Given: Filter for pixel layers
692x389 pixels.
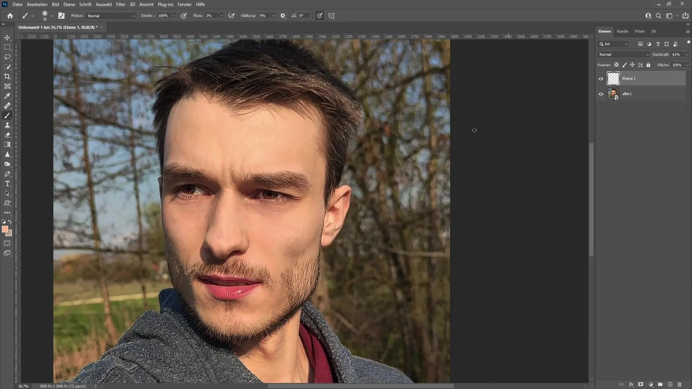Looking at the screenshot, I should 640,44.
